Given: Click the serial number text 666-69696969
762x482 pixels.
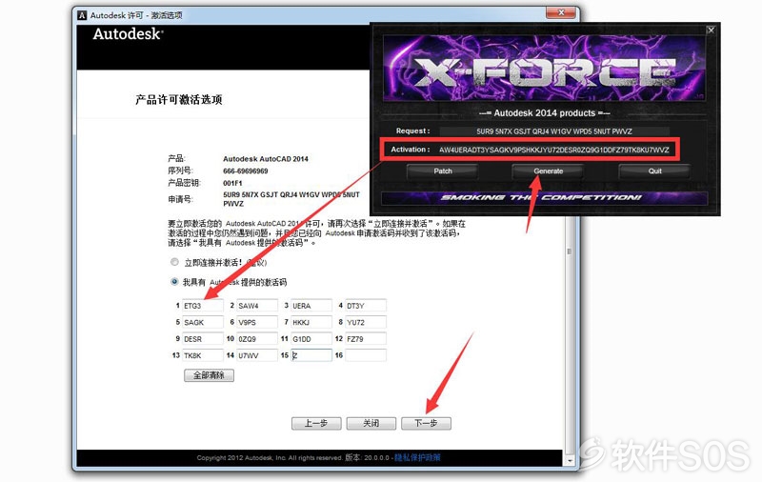Looking at the screenshot, I should coord(246,171).
